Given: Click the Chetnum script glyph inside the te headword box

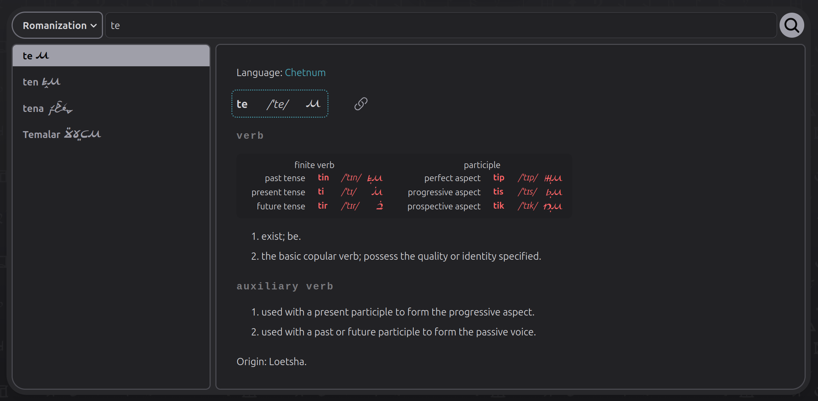Looking at the screenshot, I should [313, 104].
